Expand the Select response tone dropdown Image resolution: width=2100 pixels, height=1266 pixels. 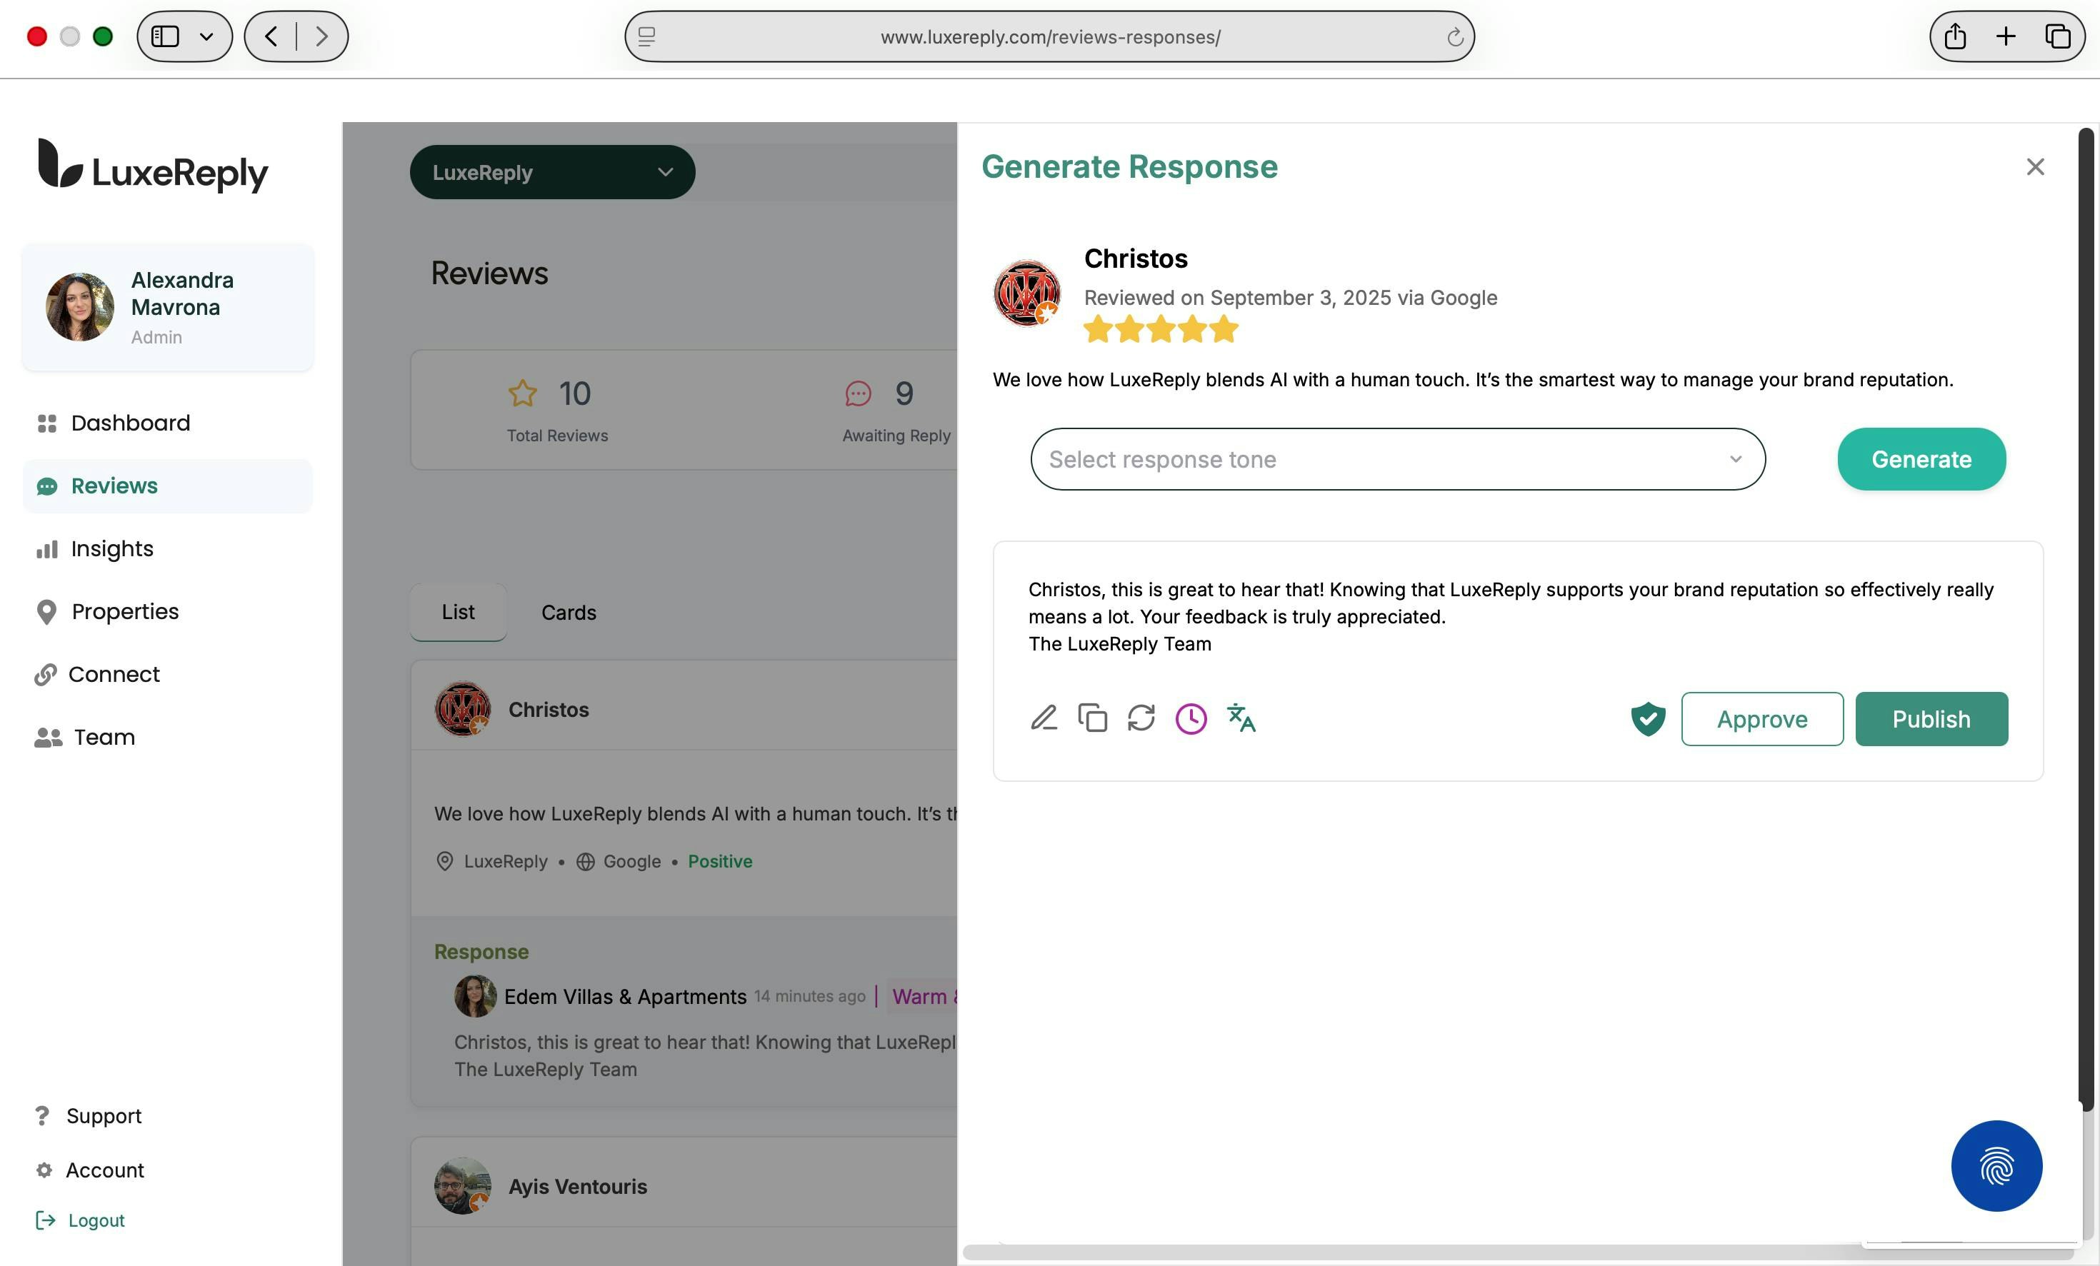click(x=1397, y=459)
